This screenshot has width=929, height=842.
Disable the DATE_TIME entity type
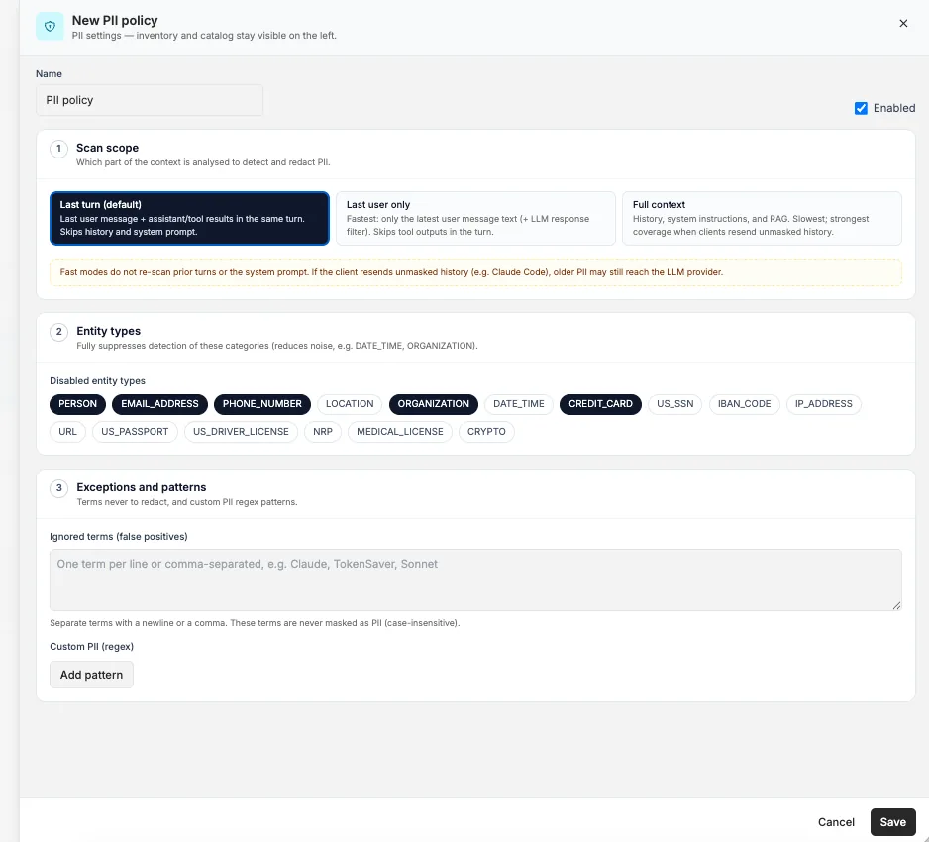518,404
